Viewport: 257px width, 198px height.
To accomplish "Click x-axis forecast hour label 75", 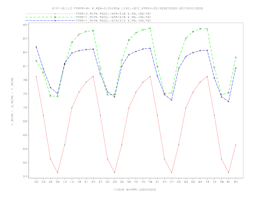I will (x=214, y=182).
